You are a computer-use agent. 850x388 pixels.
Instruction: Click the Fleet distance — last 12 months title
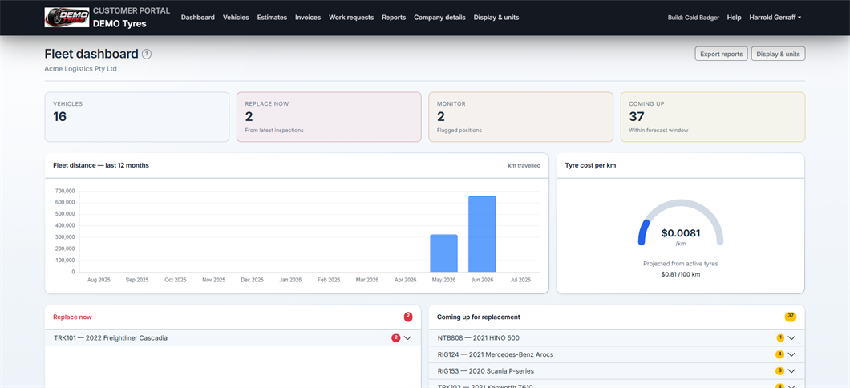click(101, 165)
